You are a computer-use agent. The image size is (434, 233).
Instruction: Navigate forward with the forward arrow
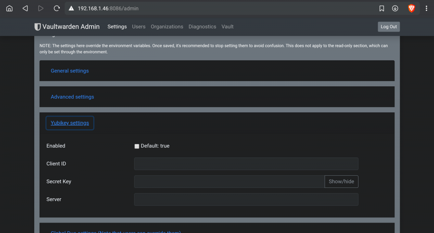pyautogui.click(x=41, y=8)
